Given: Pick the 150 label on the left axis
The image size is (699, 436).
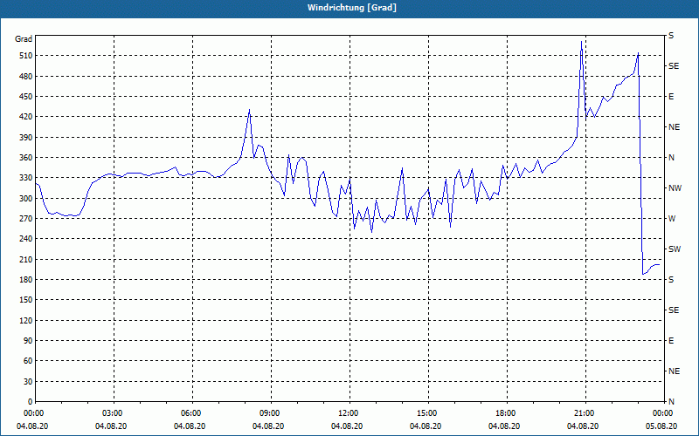Looking at the screenshot, I should (x=25, y=300).
